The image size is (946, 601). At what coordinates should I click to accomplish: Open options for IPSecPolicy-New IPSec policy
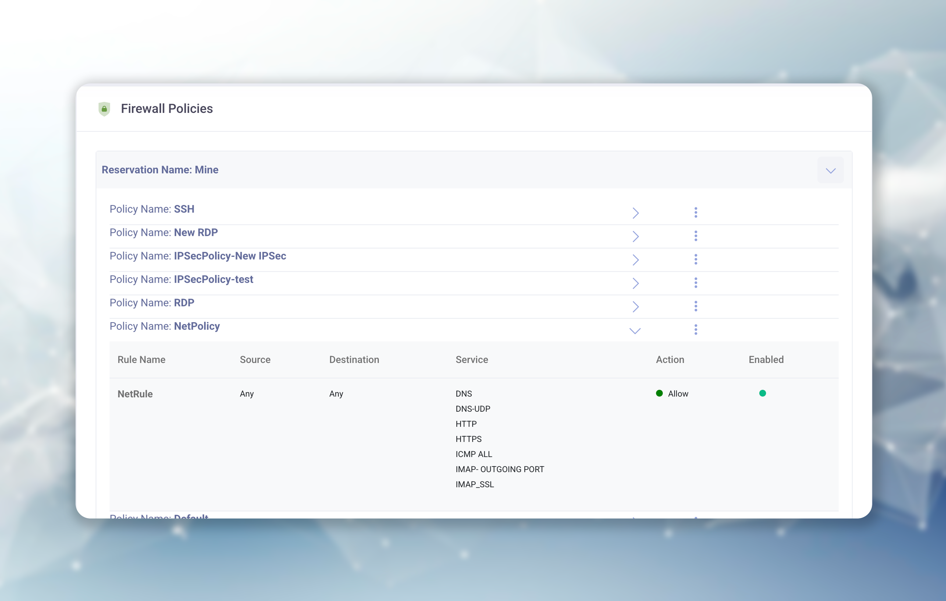tap(695, 259)
